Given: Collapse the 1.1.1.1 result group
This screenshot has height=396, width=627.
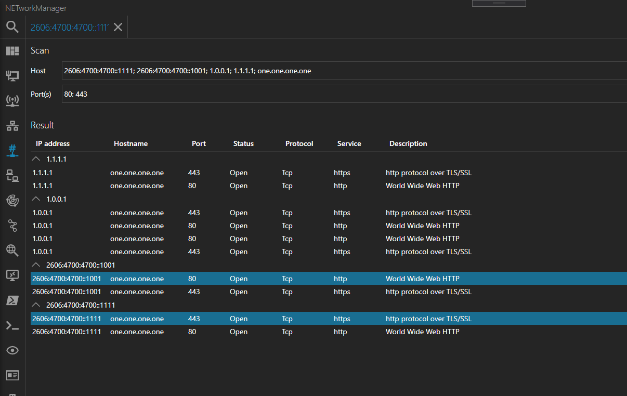Looking at the screenshot, I should (36, 159).
